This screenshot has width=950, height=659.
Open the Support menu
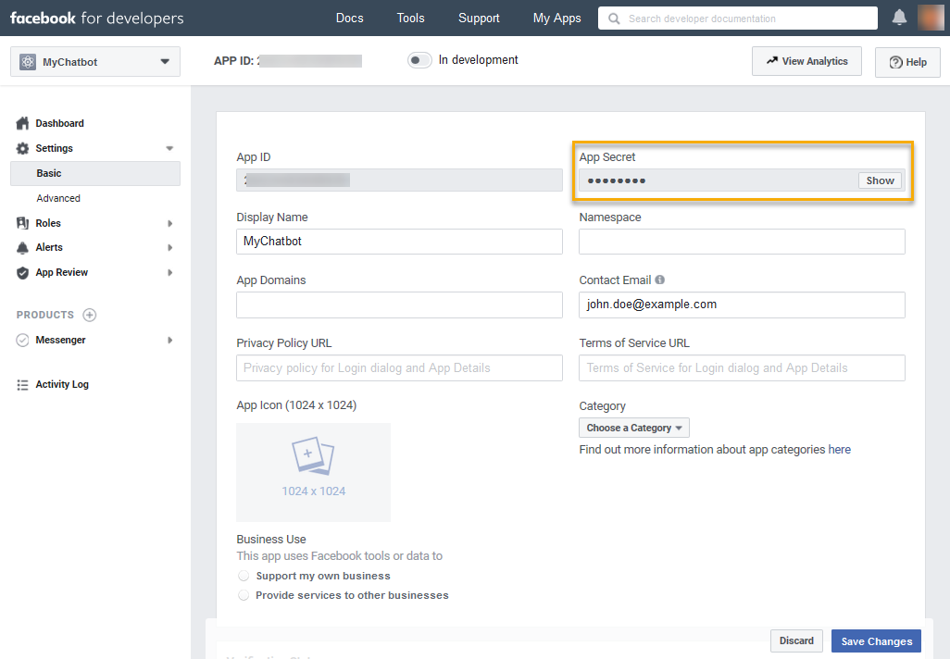pyautogui.click(x=479, y=19)
